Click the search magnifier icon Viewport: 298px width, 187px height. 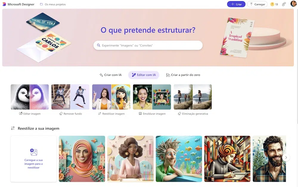[98, 45]
